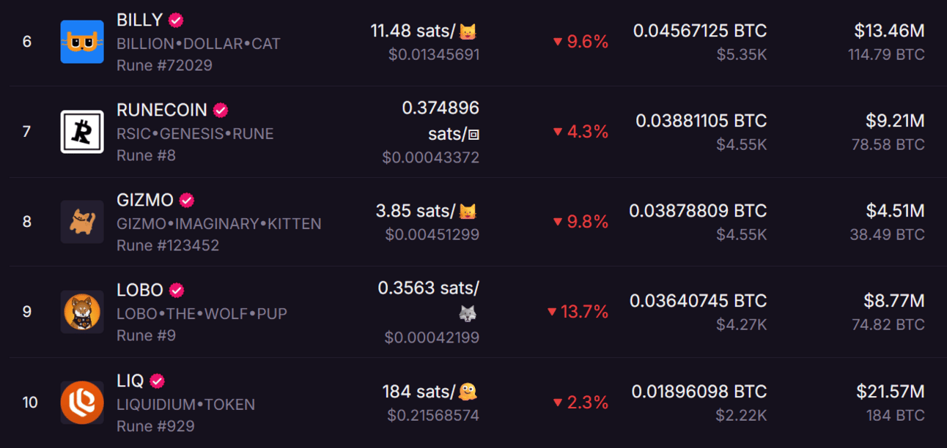Open the BILLY rune name link
The height and width of the screenshot is (448, 947).
pyautogui.click(x=139, y=20)
